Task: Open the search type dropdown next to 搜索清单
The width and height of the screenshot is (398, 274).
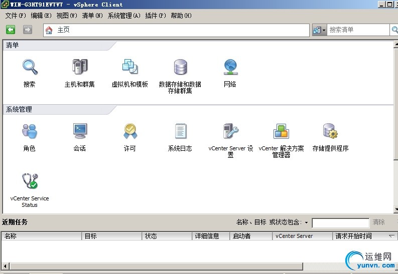Action: [319, 30]
